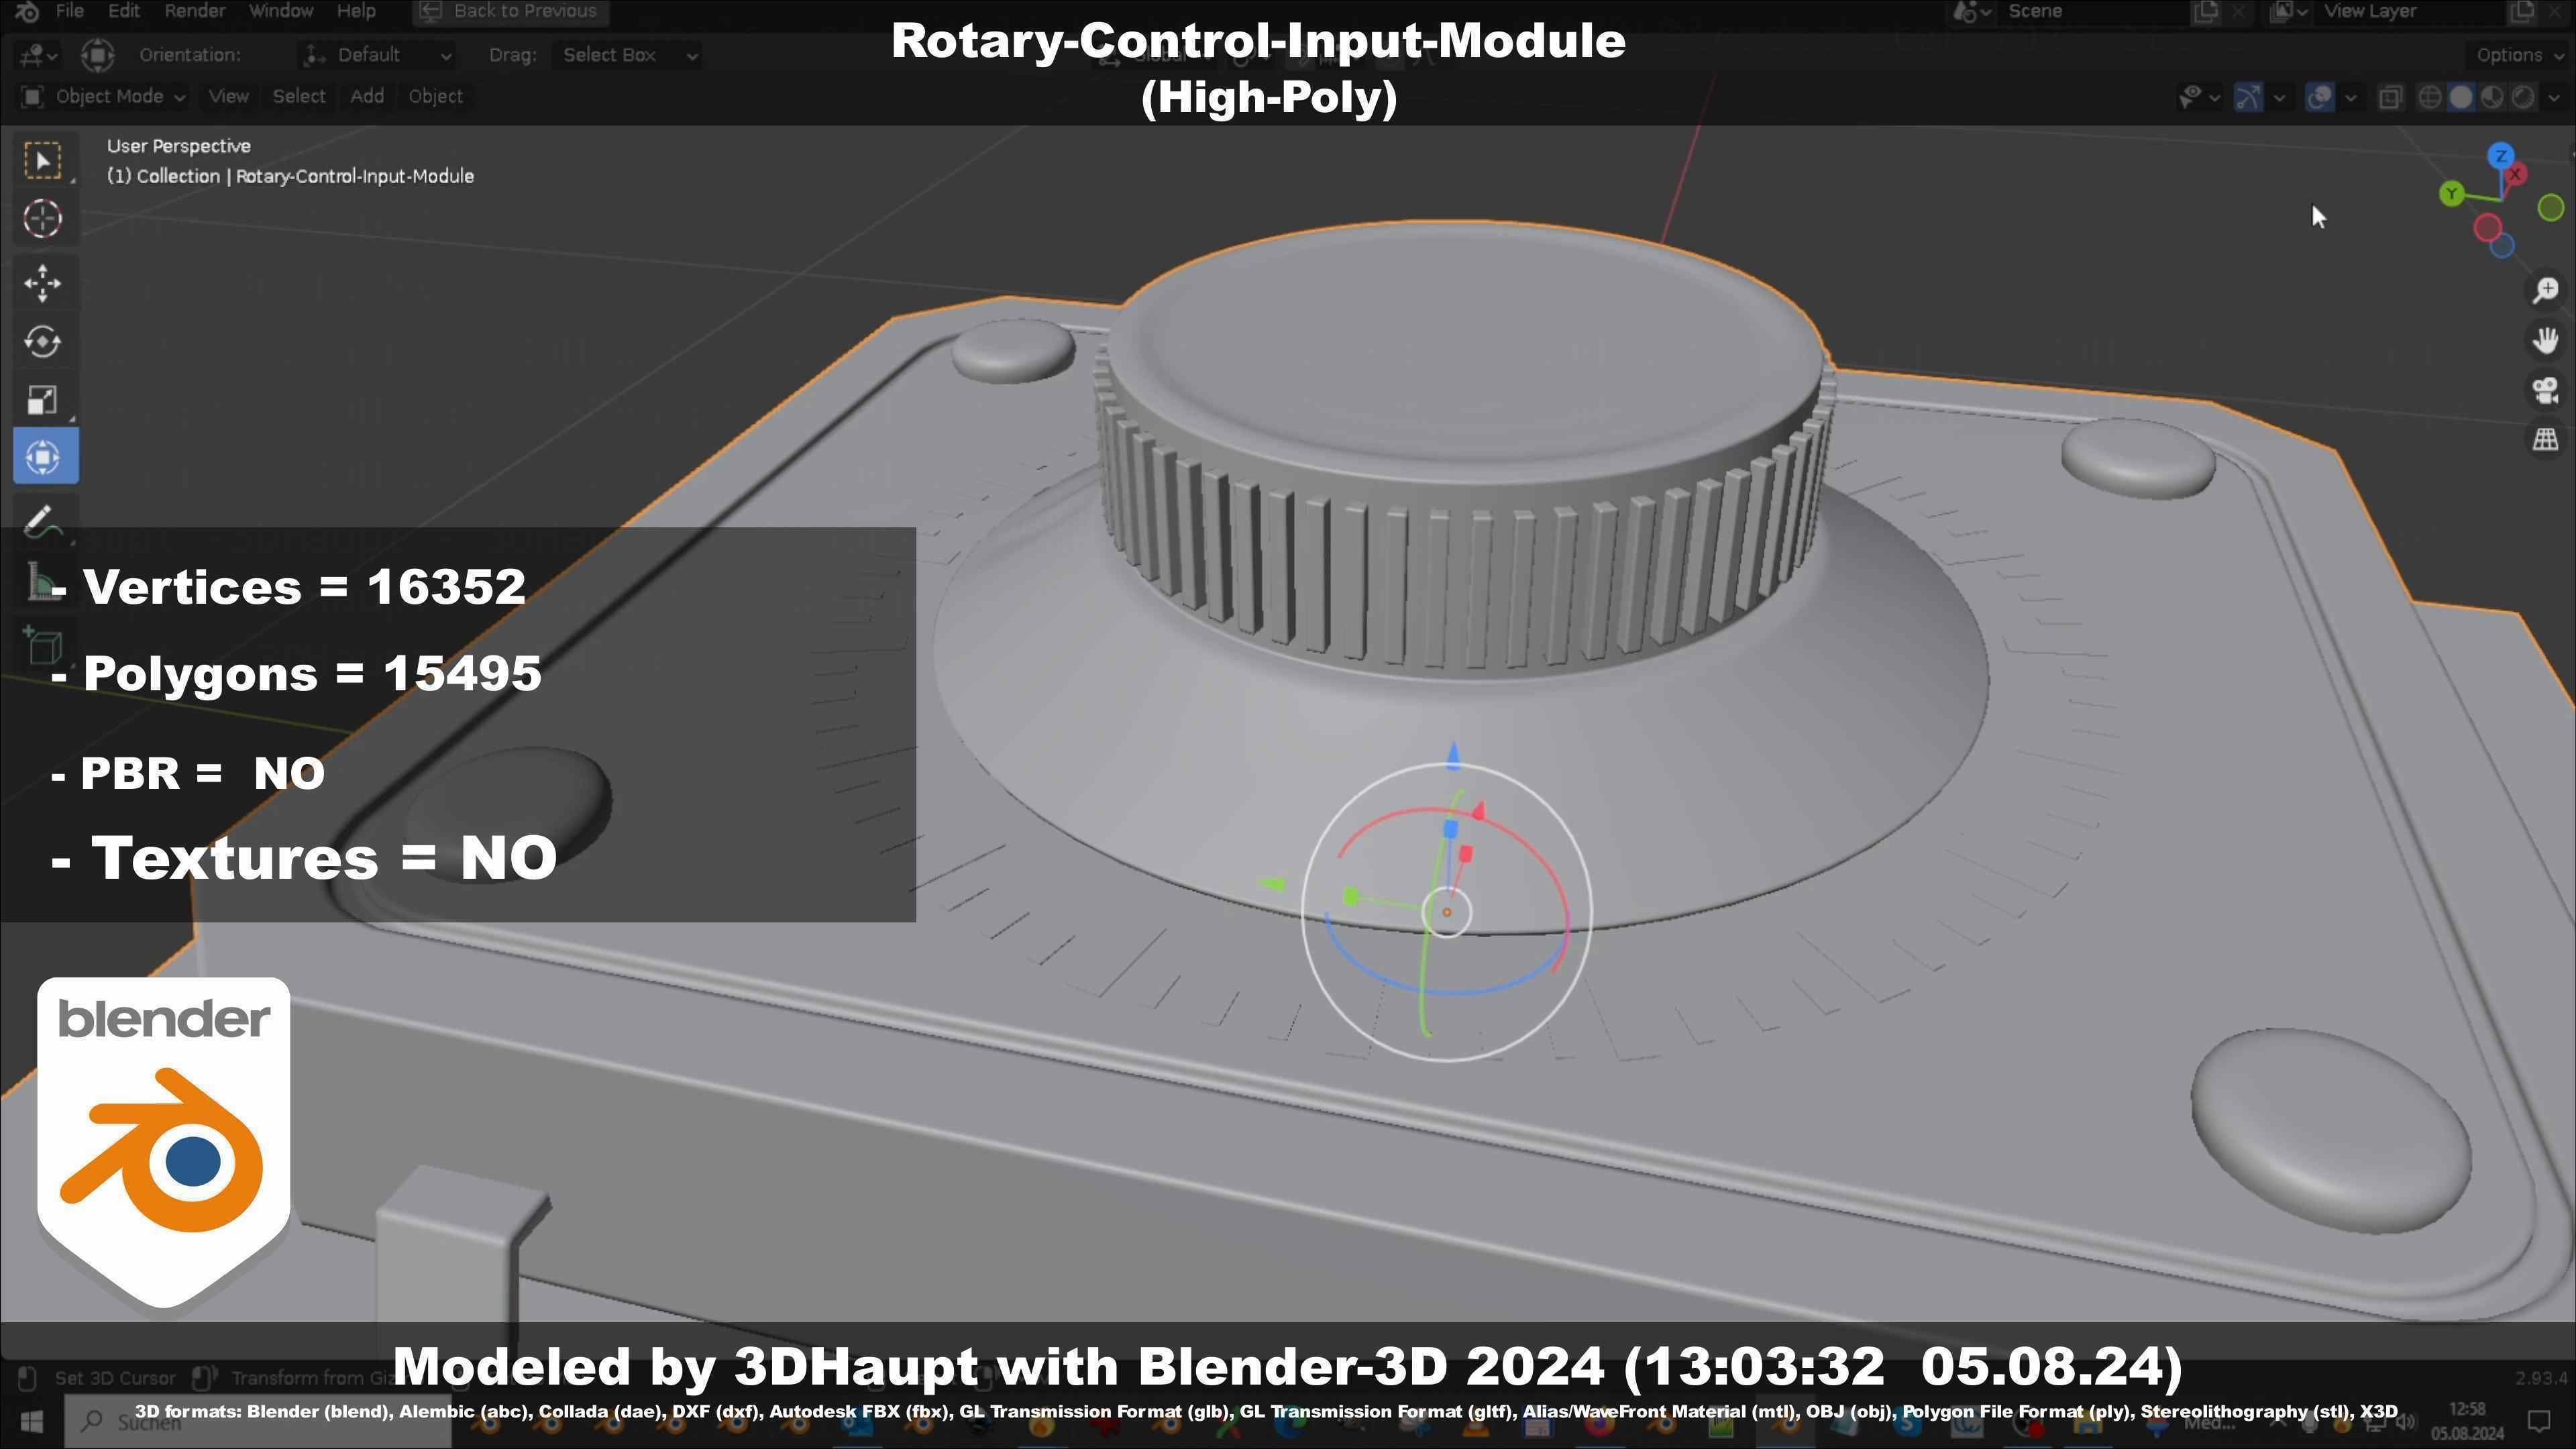This screenshot has height=1449, width=2576.
Task: Toggle the camera view icon
Action: 2545,390
